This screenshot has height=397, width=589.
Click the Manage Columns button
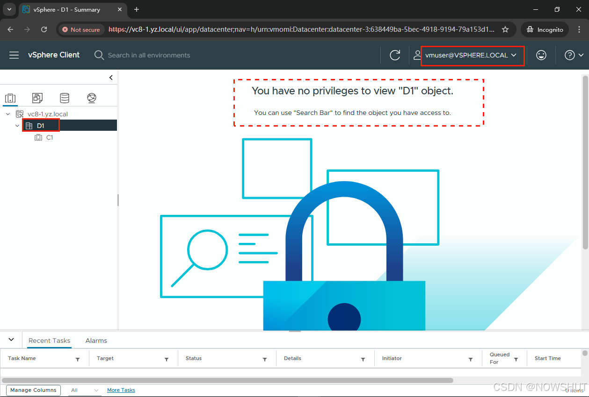(x=33, y=390)
